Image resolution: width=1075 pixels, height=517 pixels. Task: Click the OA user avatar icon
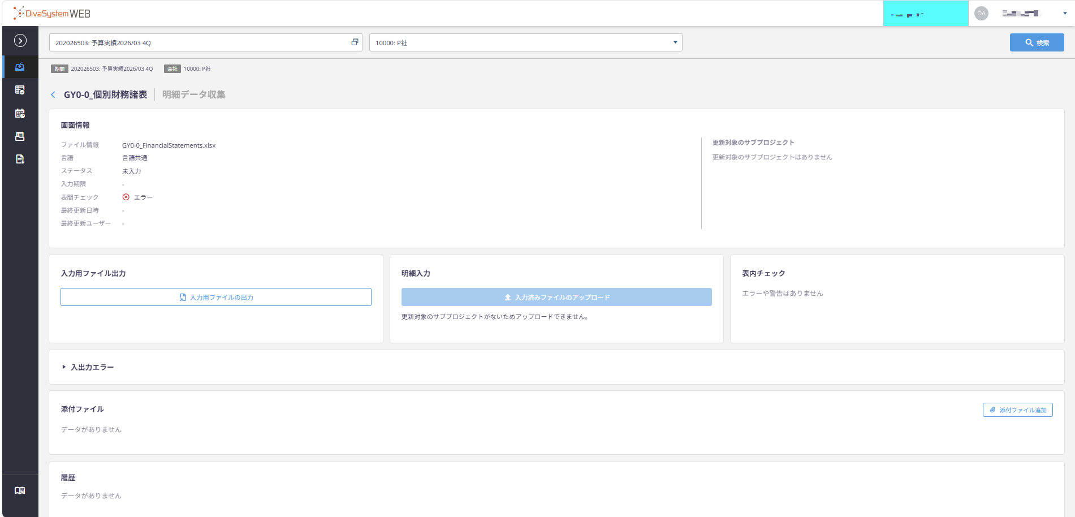point(981,14)
